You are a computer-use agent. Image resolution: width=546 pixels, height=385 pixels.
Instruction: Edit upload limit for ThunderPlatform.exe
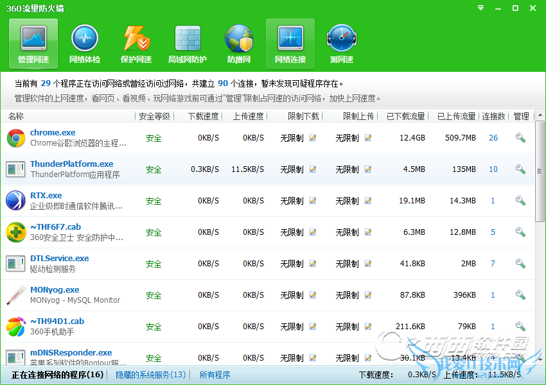[x=368, y=169]
